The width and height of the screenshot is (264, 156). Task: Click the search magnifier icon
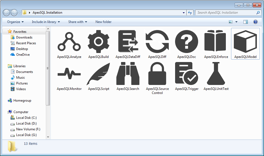[x=258, y=13]
